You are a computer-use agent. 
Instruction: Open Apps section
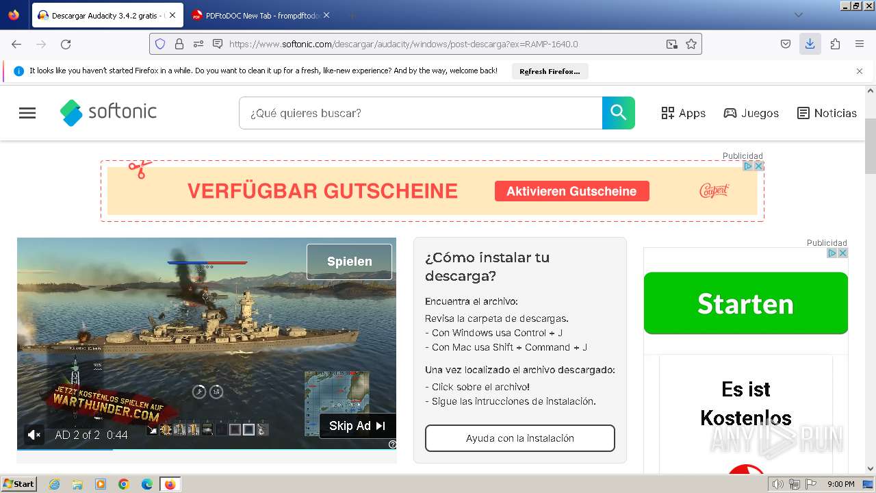pos(683,113)
